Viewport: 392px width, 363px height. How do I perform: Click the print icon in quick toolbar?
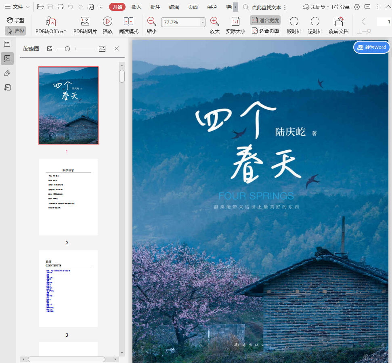pos(61,7)
